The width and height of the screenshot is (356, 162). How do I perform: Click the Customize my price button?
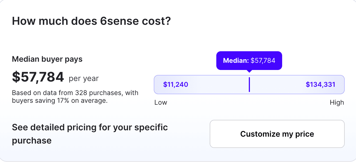coord(277,134)
